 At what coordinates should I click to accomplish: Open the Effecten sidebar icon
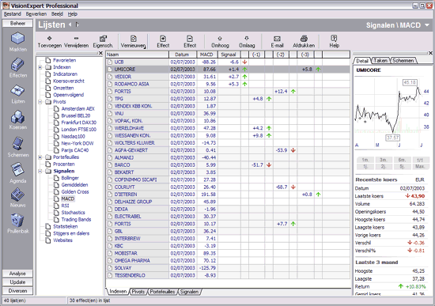coord(17,68)
